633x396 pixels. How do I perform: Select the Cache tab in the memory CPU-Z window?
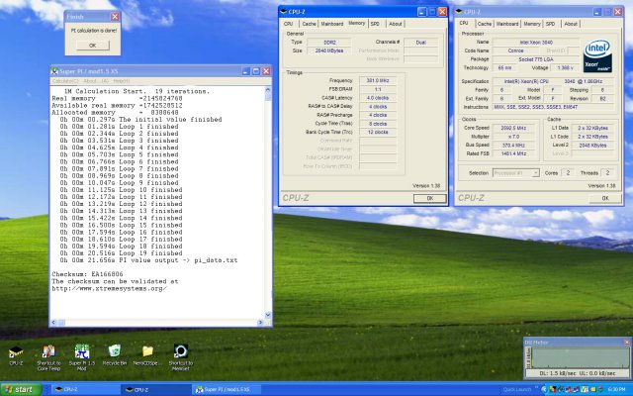pyautogui.click(x=309, y=24)
